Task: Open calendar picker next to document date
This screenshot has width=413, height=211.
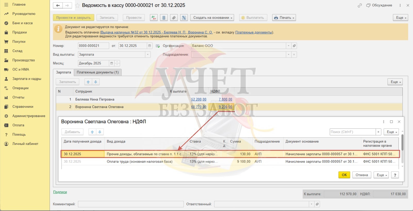Action: click(x=149, y=46)
